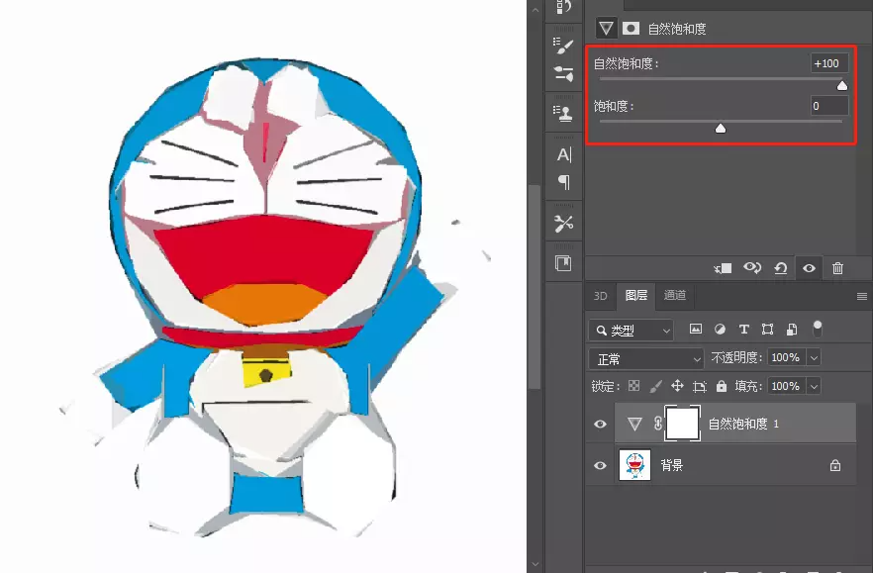Open the blend mode 正常 dropdown
873x573 pixels.
point(645,359)
